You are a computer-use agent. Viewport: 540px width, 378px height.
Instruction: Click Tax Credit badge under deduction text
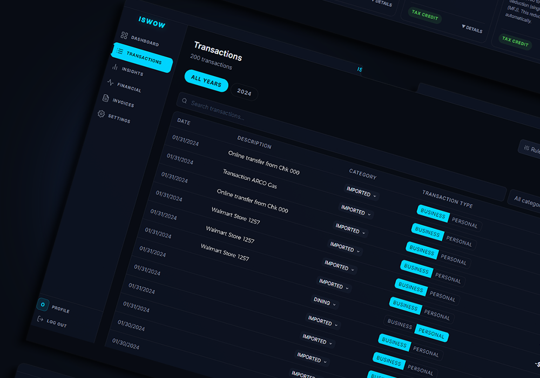[515, 42]
